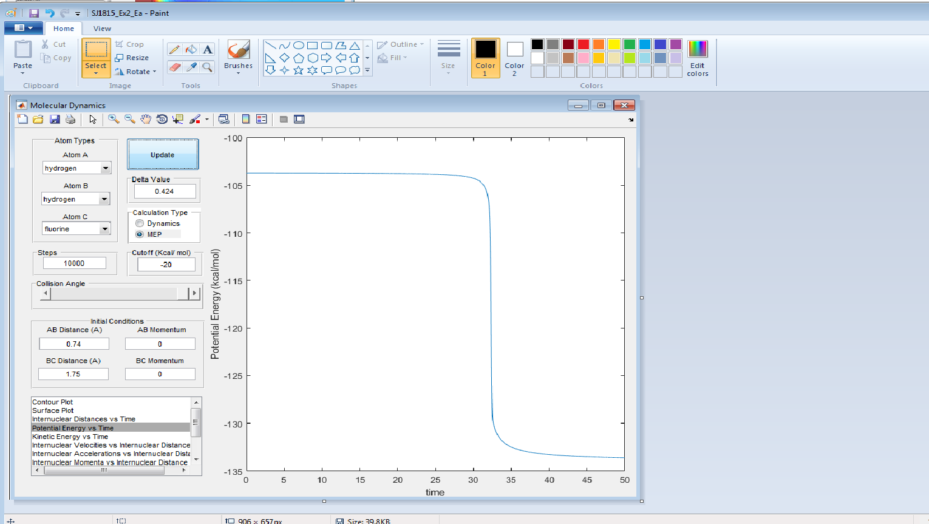The height and width of the screenshot is (524, 929).
Task: Choose Color 2 selector box
Action: pyautogui.click(x=514, y=58)
